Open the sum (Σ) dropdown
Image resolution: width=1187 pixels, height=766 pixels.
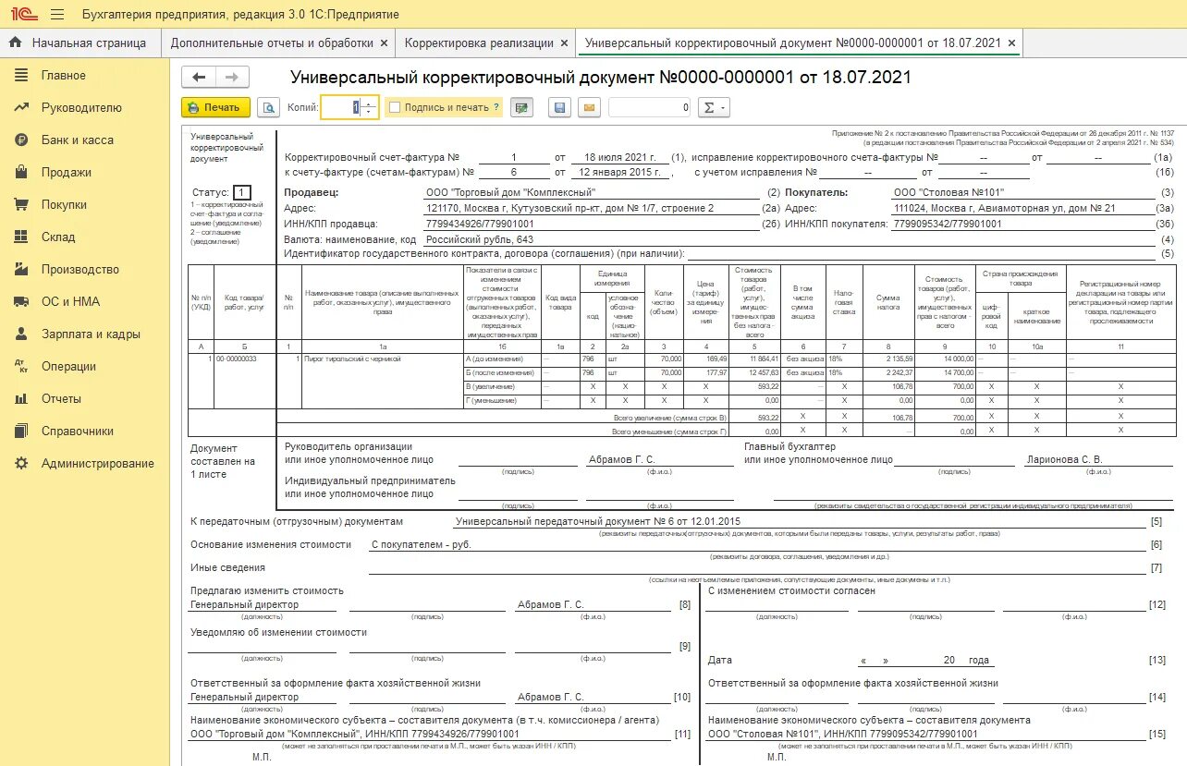714,107
